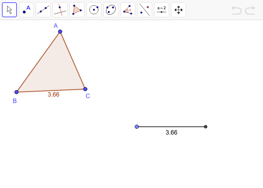Screen dimensions: 263x188
Task: Click the label C near right vertex
Action: [x=88, y=96]
